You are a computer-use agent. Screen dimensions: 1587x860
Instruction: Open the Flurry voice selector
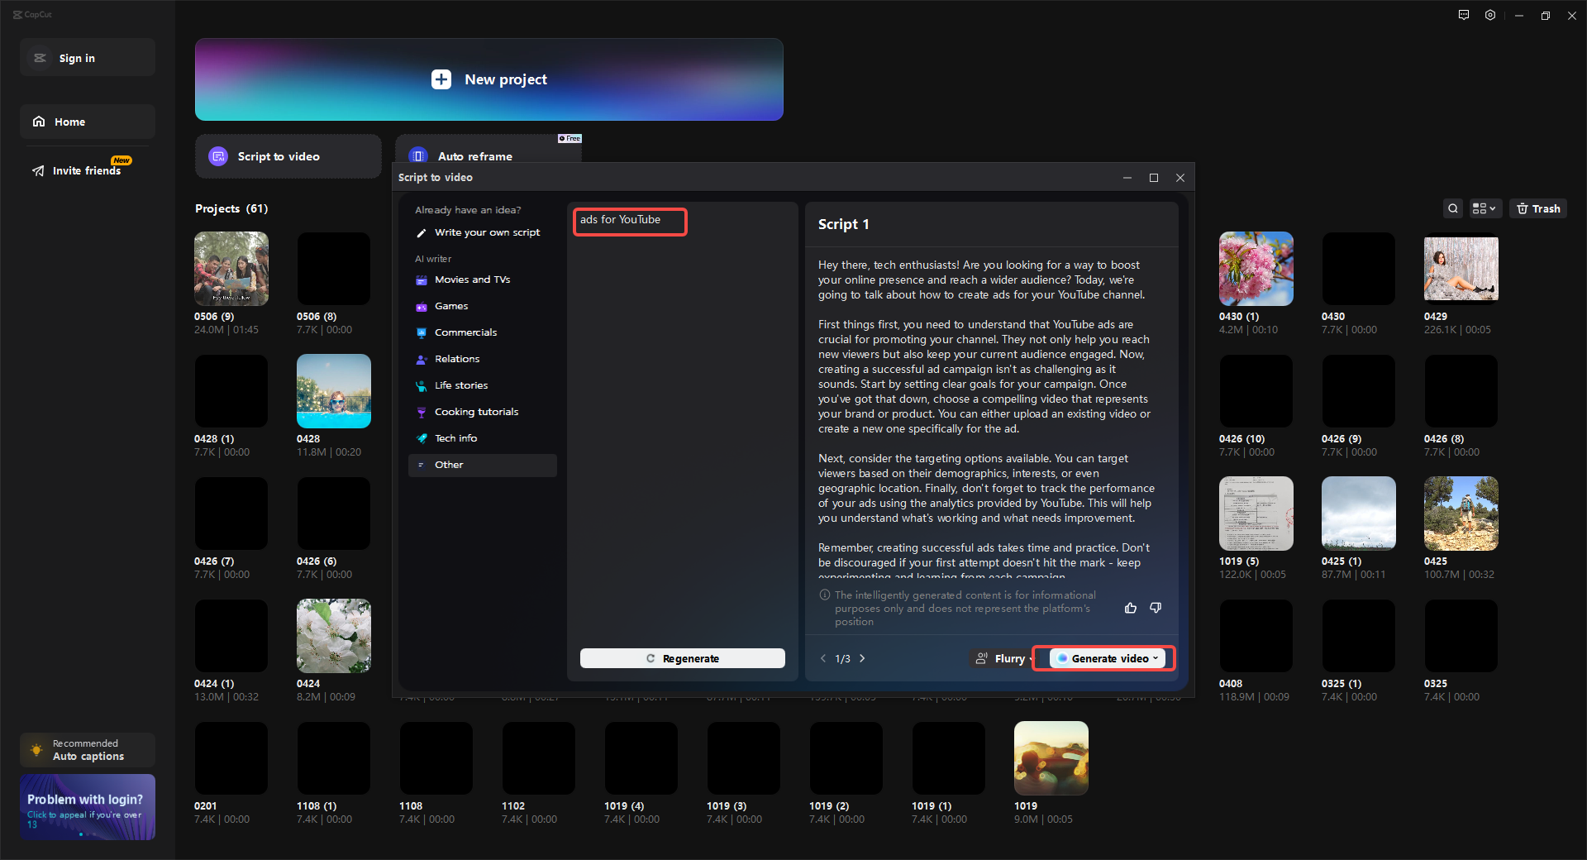(x=1000, y=658)
